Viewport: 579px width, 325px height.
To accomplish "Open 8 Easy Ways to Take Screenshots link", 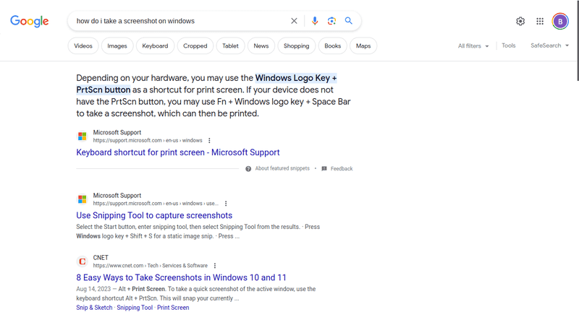I will tap(182, 277).
